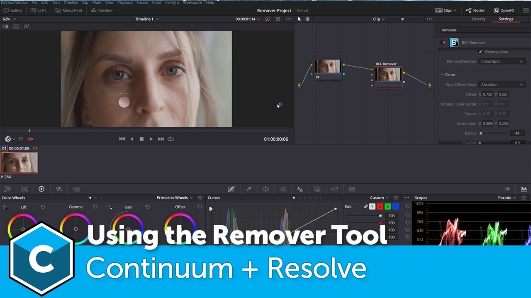The height and width of the screenshot is (298, 531).
Task: Open the node editor three-dot options
Action: 429,19
